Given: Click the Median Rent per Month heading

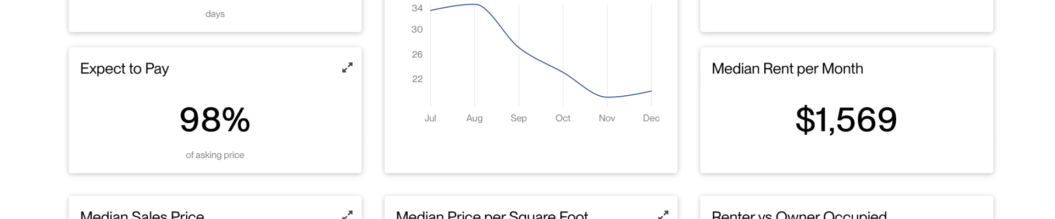Looking at the screenshot, I should (x=787, y=69).
